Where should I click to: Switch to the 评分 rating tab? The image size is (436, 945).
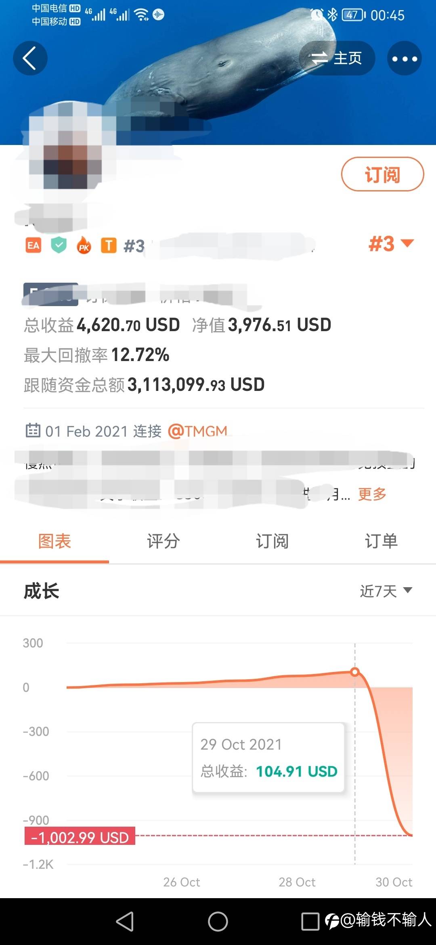(163, 541)
